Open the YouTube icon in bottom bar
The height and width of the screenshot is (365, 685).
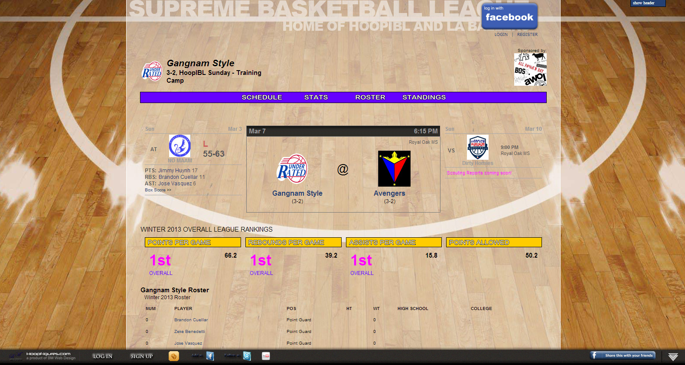[266, 356]
